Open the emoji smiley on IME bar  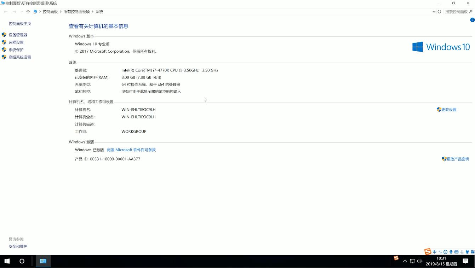(x=446, y=252)
